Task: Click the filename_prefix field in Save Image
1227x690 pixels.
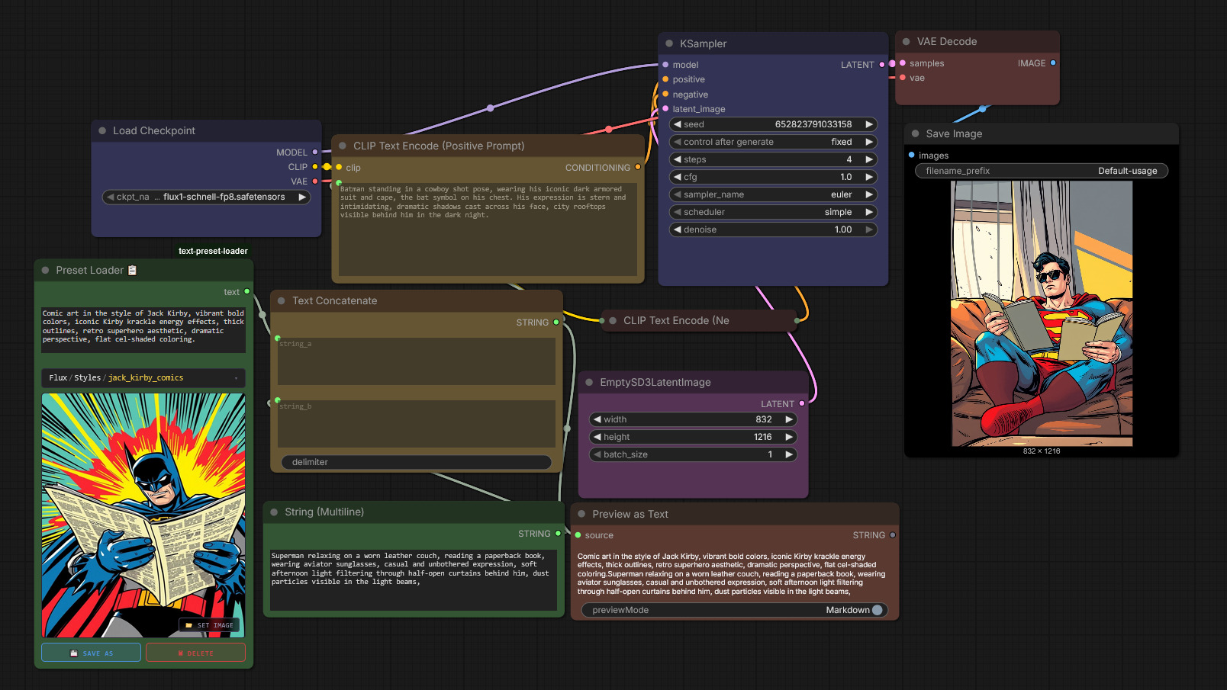Action: [1042, 171]
